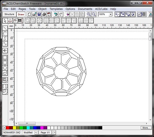This screenshot has width=154, height=137.
Task: Create a new document
Action: [29, 14]
